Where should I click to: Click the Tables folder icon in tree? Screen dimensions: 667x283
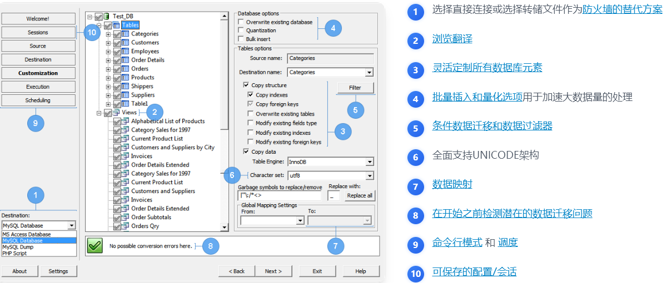coord(116,25)
